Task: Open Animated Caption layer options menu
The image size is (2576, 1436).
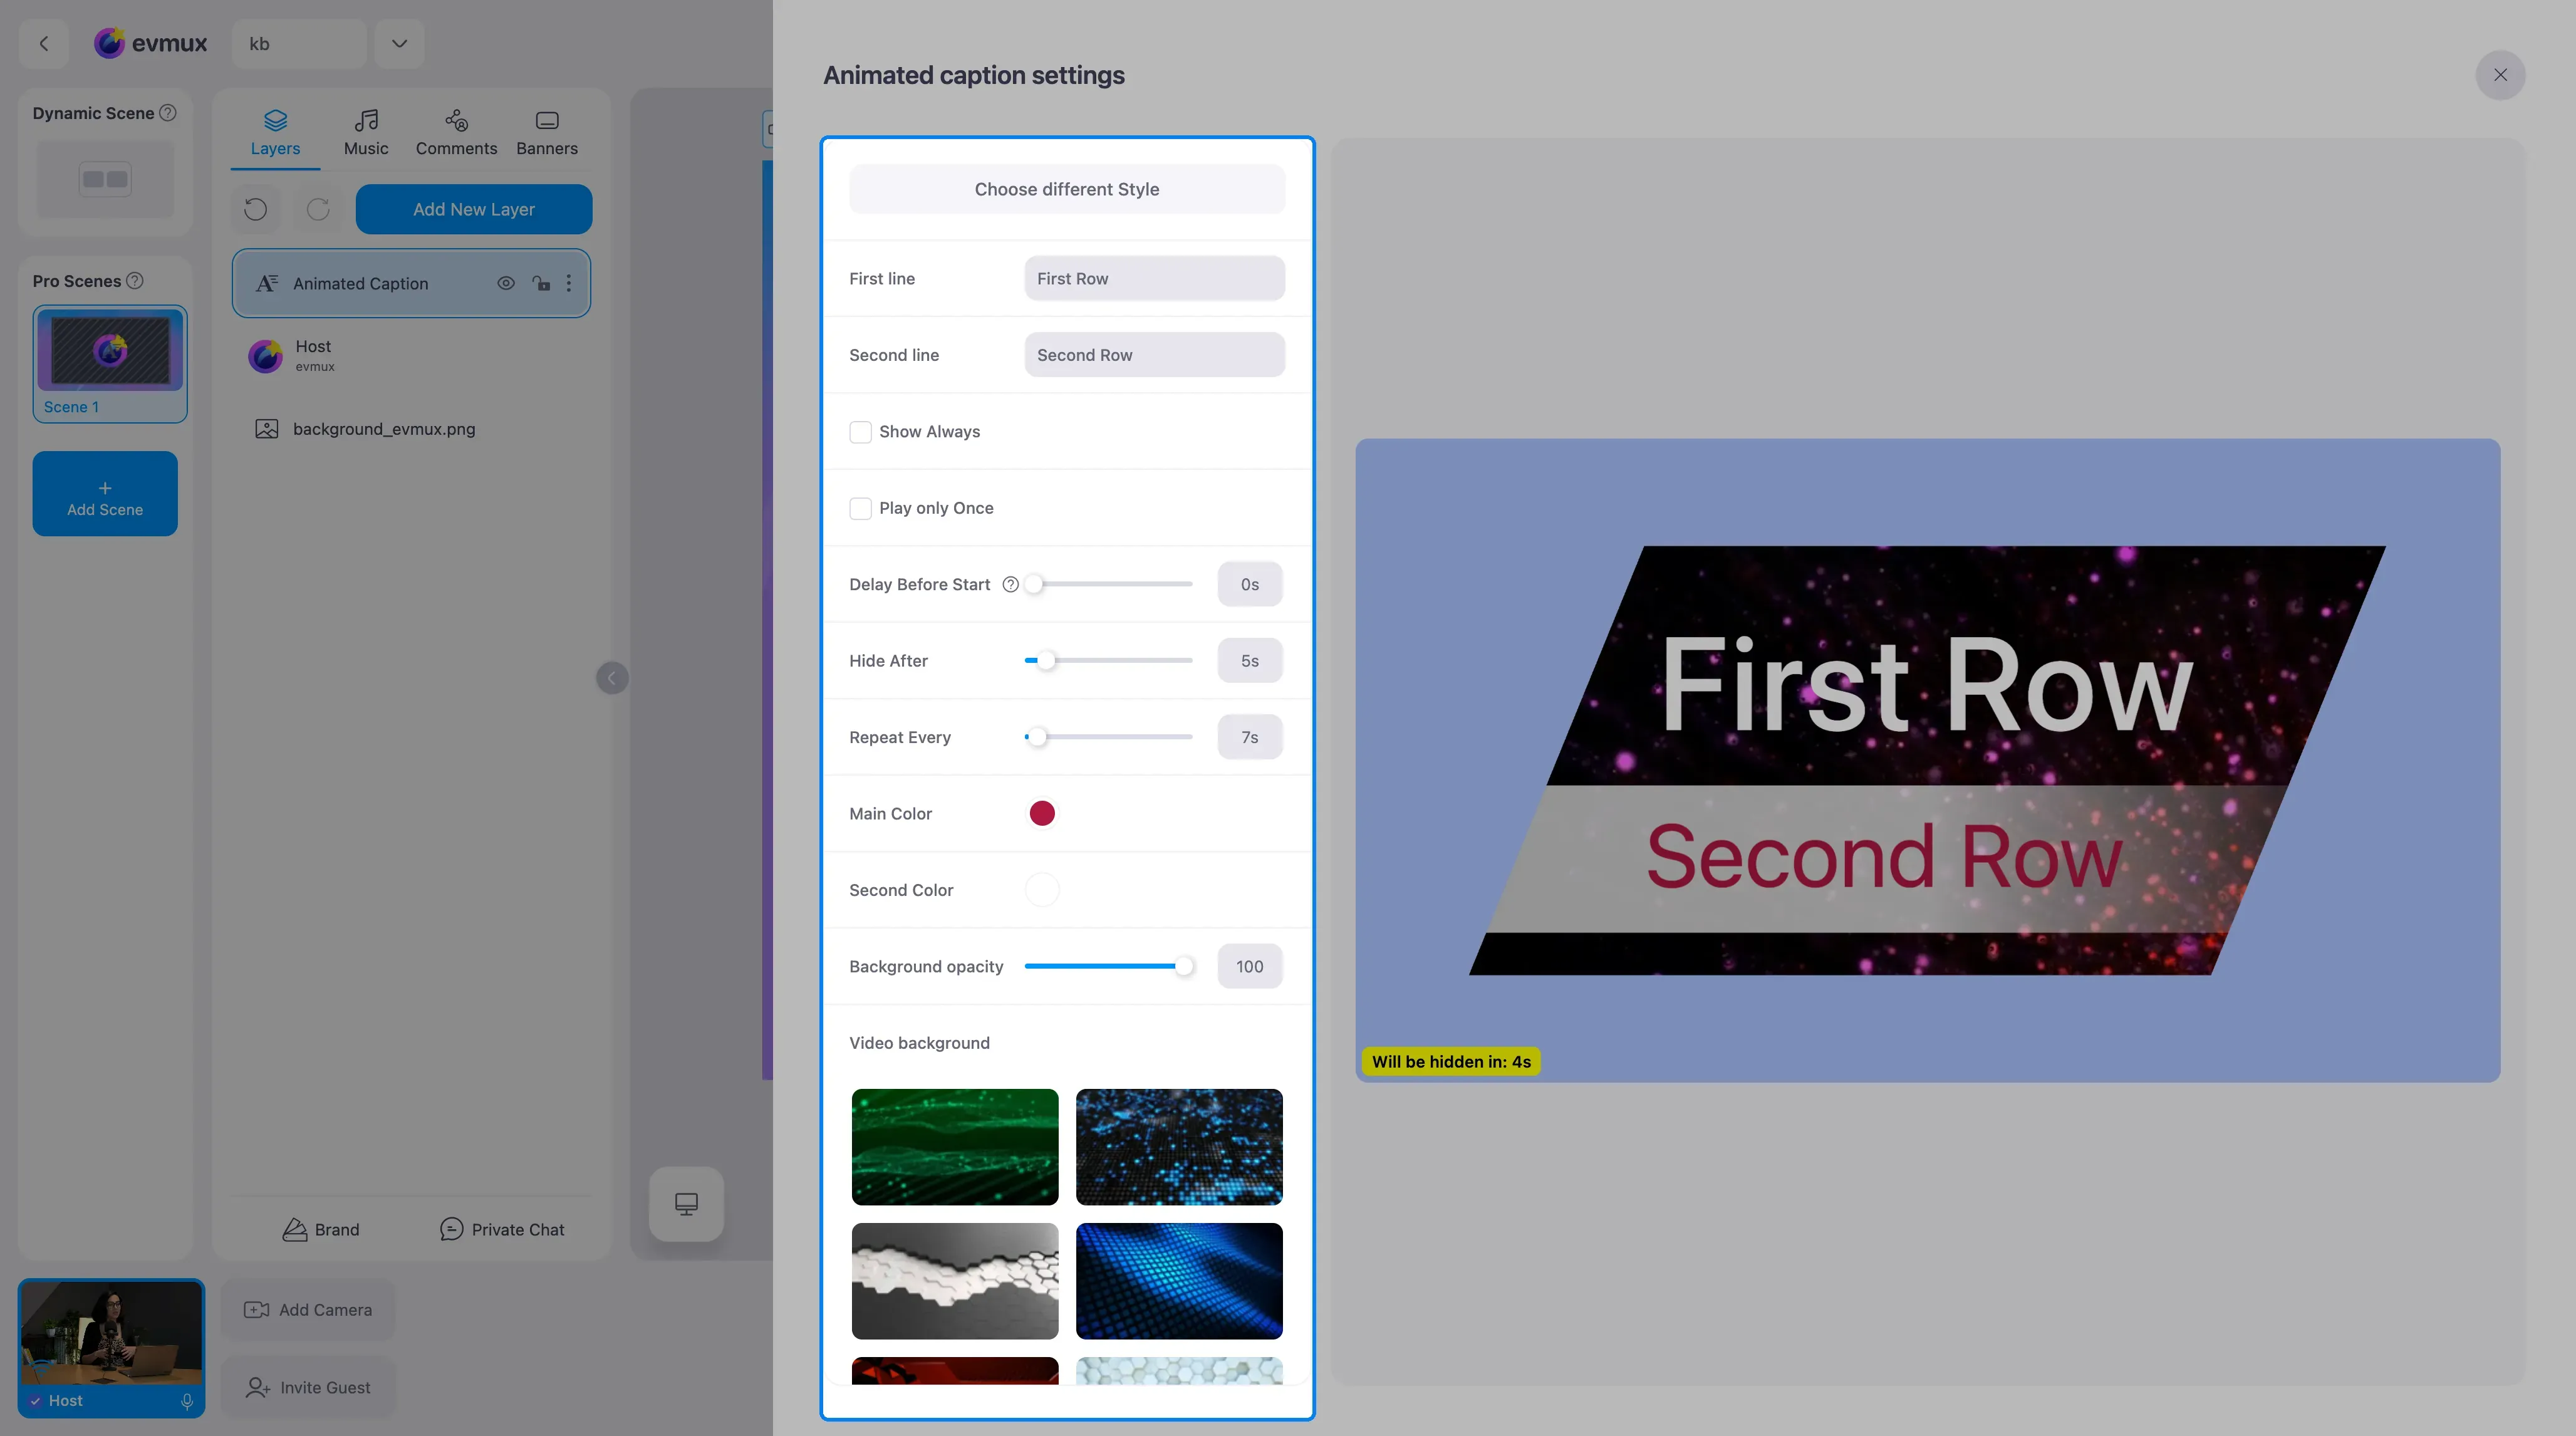Action: (x=569, y=283)
